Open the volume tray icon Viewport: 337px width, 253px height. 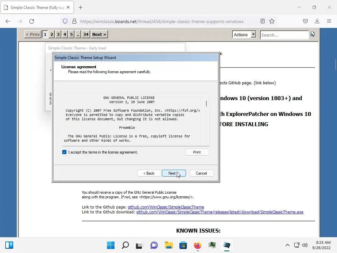click(305, 245)
